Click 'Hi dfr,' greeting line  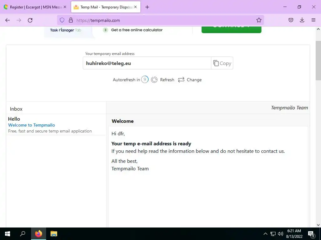point(118,134)
